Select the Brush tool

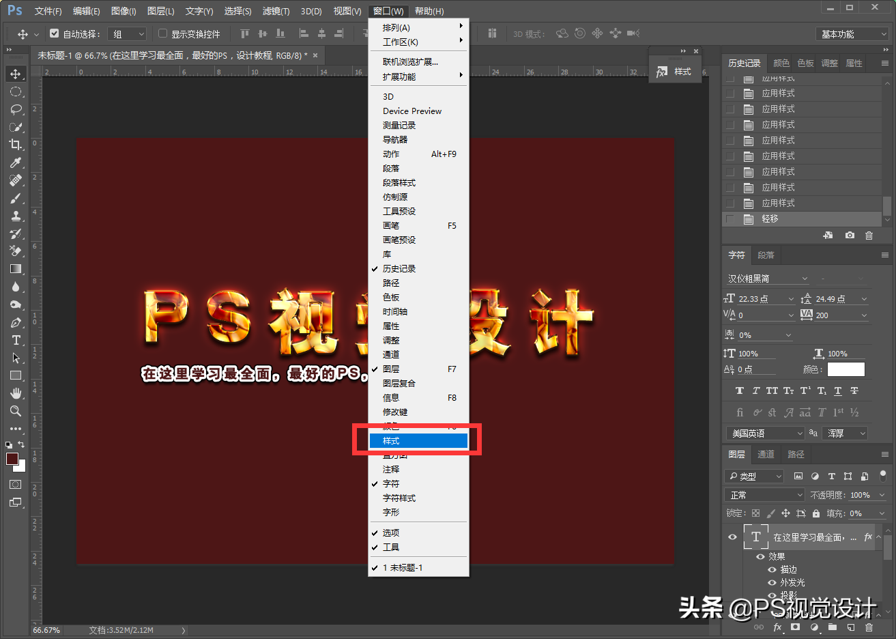[x=16, y=198]
